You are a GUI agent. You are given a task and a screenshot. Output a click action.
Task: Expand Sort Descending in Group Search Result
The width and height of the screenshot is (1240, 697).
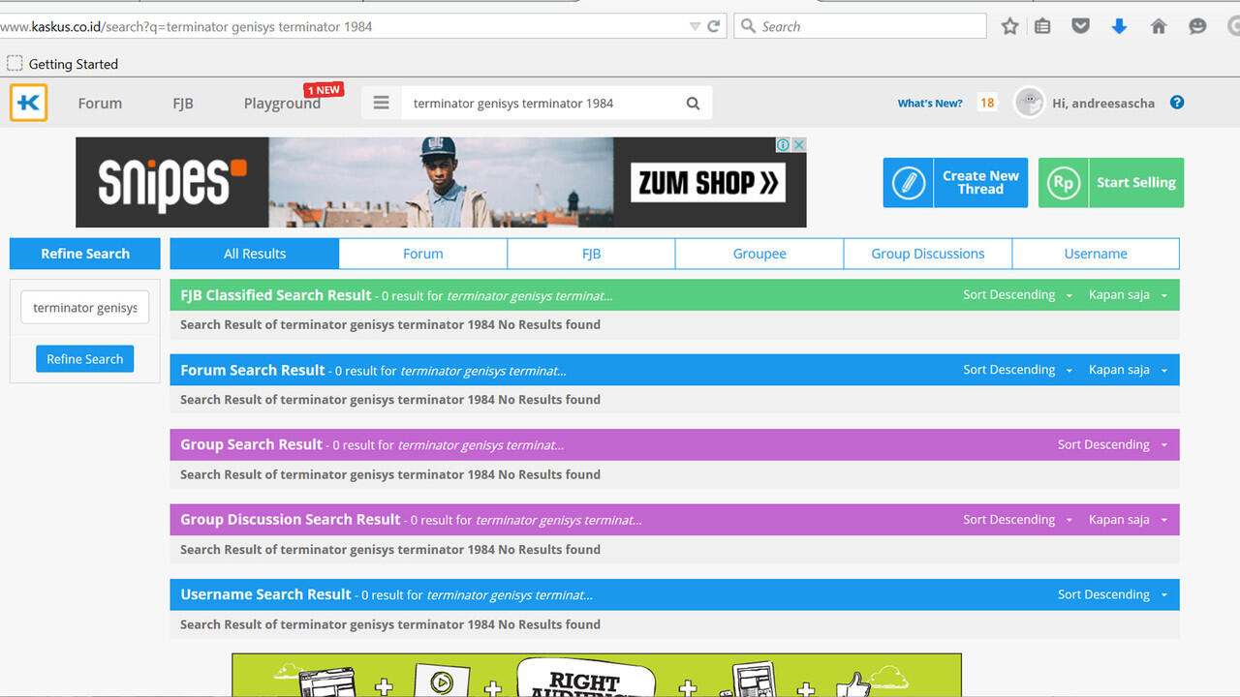[x=1112, y=444]
